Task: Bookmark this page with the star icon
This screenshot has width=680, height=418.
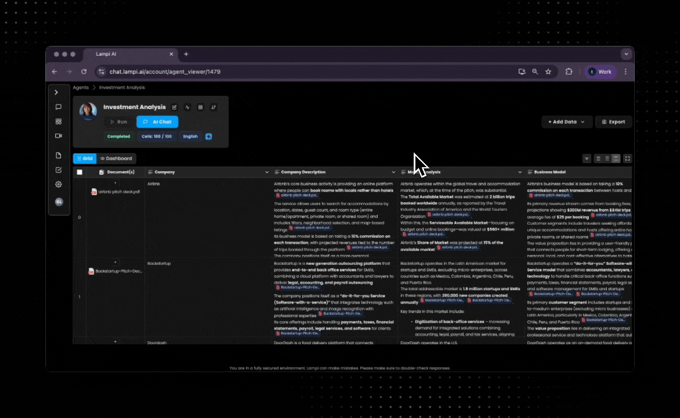Action: [548, 71]
